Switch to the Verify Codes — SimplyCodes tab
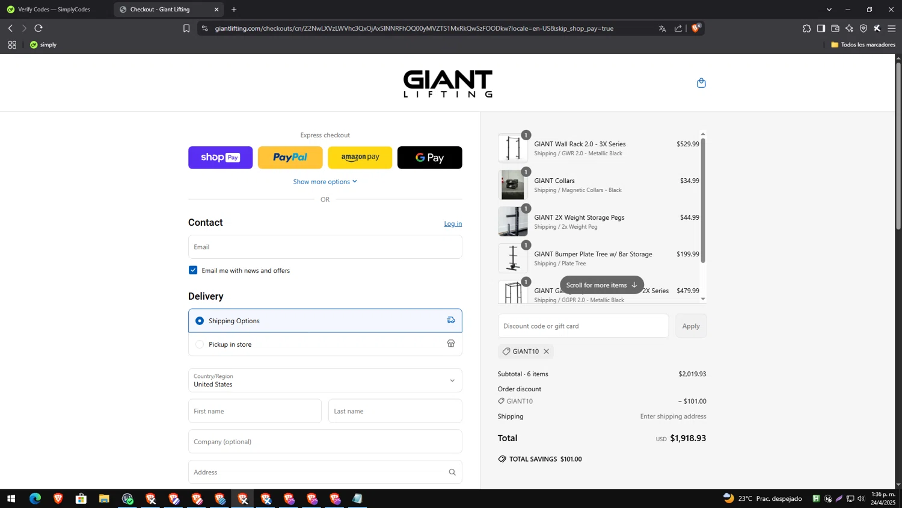The width and height of the screenshot is (902, 508). coord(55,10)
